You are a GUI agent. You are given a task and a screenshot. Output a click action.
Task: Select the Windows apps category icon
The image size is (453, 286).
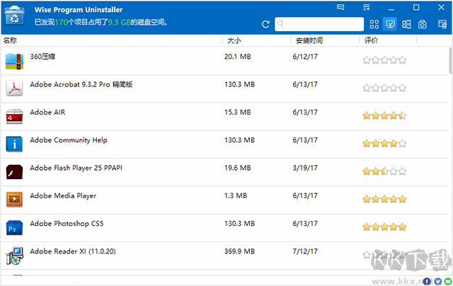click(x=406, y=24)
